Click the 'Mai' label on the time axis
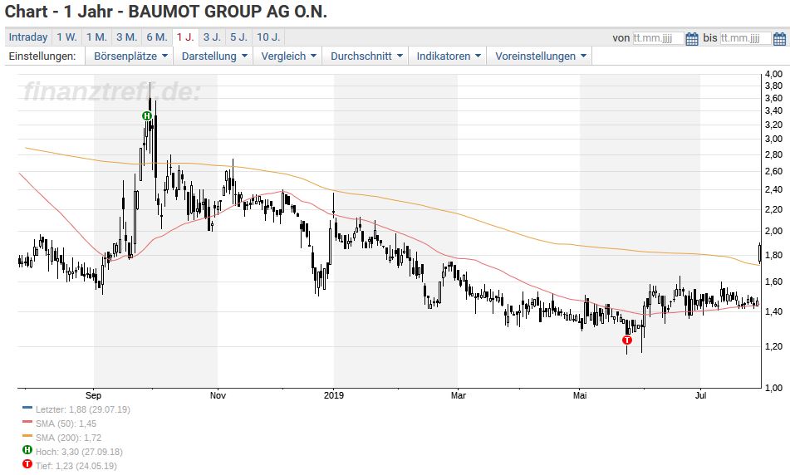 [580, 395]
